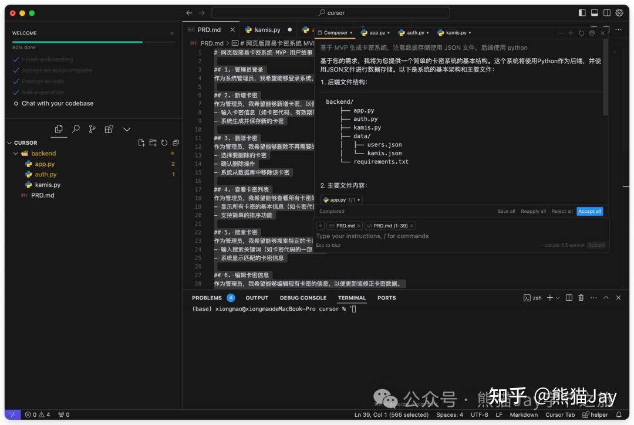This screenshot has width=634, height=425.
Task: Click the New File icon in Explorer
Action: tap(141, 142)
